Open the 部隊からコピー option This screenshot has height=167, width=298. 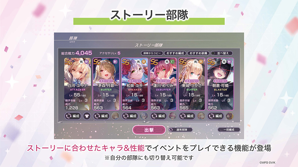coord(152,53)
